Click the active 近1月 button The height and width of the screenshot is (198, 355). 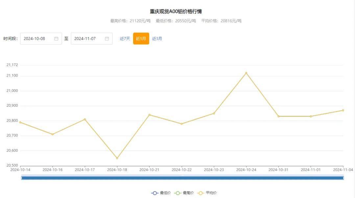(x=141, y=38)
